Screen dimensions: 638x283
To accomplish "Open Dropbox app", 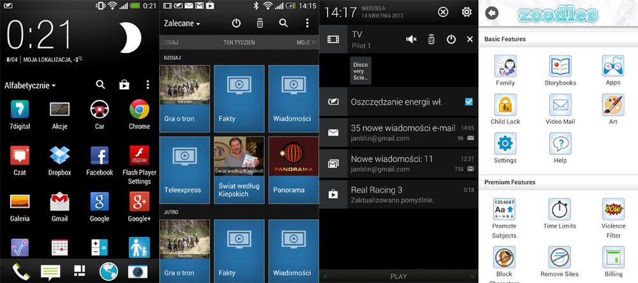I will [x=59, y=161].
